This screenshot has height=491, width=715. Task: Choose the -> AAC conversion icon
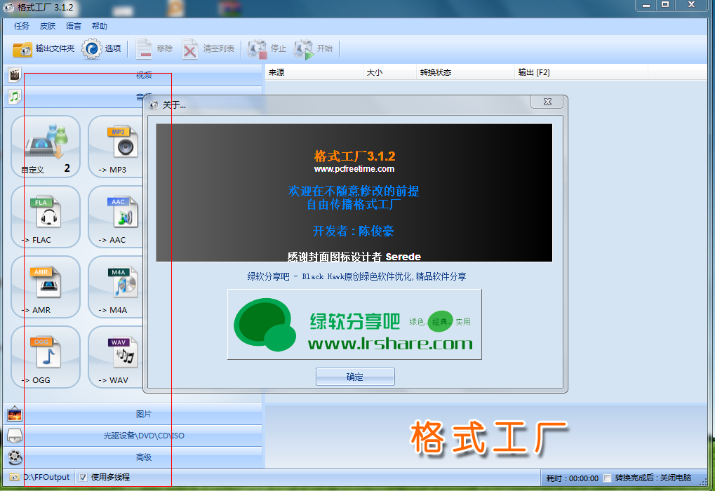pos(116,217)
